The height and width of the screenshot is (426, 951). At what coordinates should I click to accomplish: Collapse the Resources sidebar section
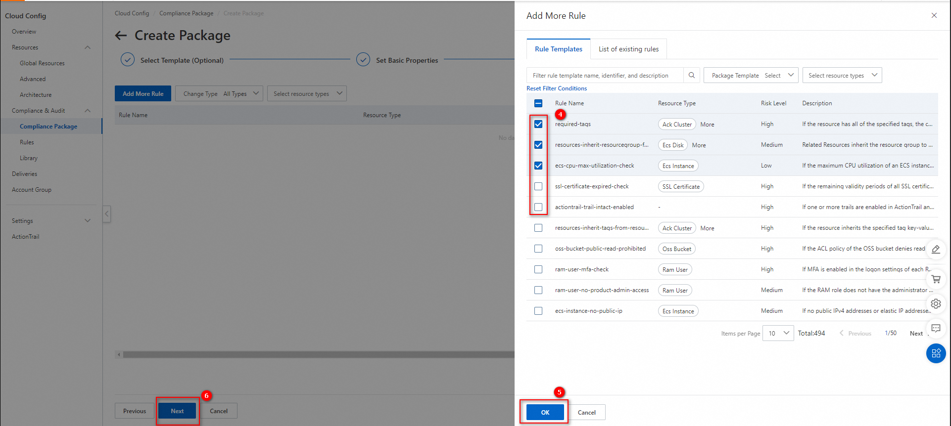(88, 47)
